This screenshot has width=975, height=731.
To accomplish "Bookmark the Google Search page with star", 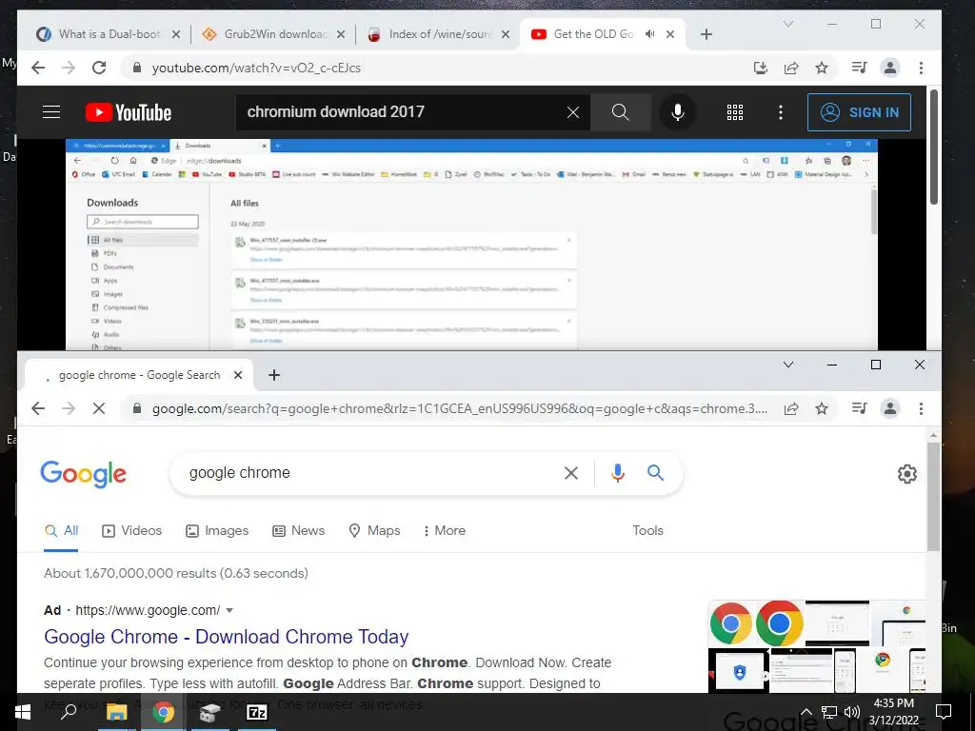I will (x=822, y=408).
